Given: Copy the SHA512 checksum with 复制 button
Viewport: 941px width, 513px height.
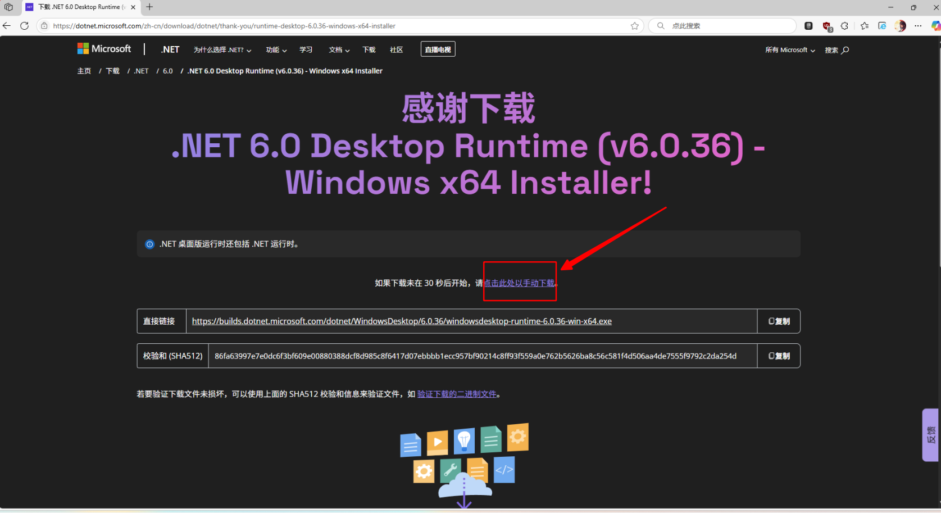Looking at the screenshot, I should pyautogui.click(x=779, y=356).
